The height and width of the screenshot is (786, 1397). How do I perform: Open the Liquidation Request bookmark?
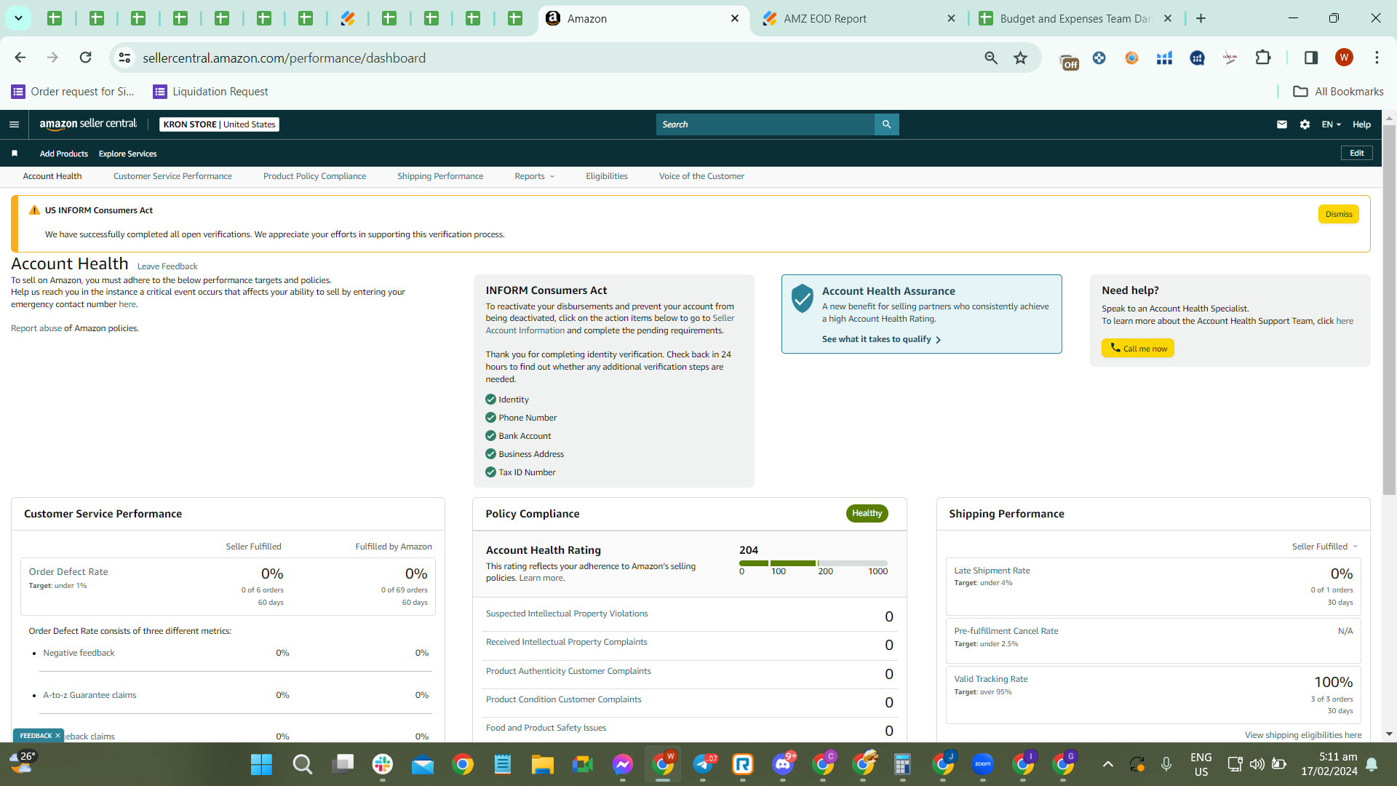coord(210,91)
